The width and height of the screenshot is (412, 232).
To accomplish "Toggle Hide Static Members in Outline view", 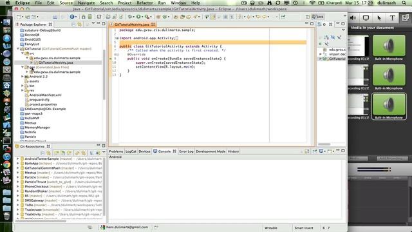I will coord(339,37).
